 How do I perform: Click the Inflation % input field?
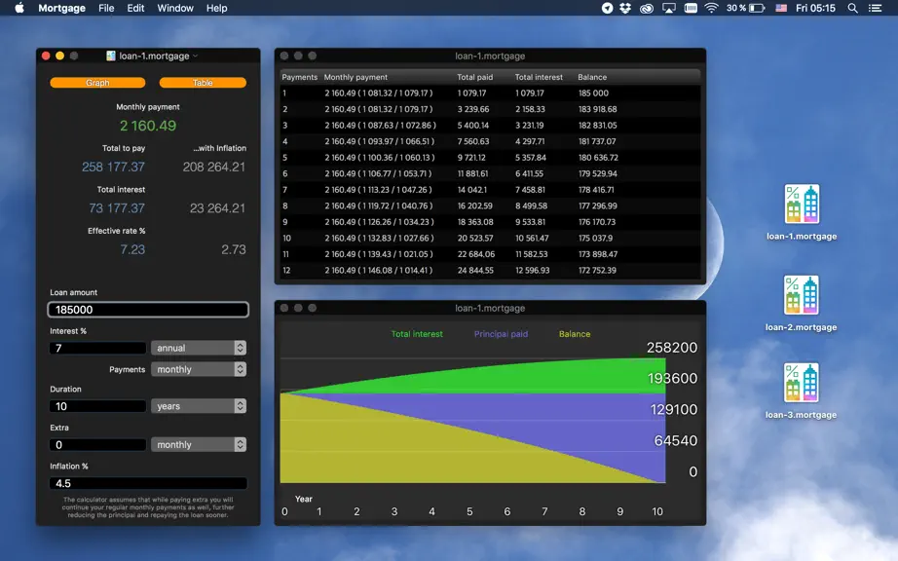[148, 483]
